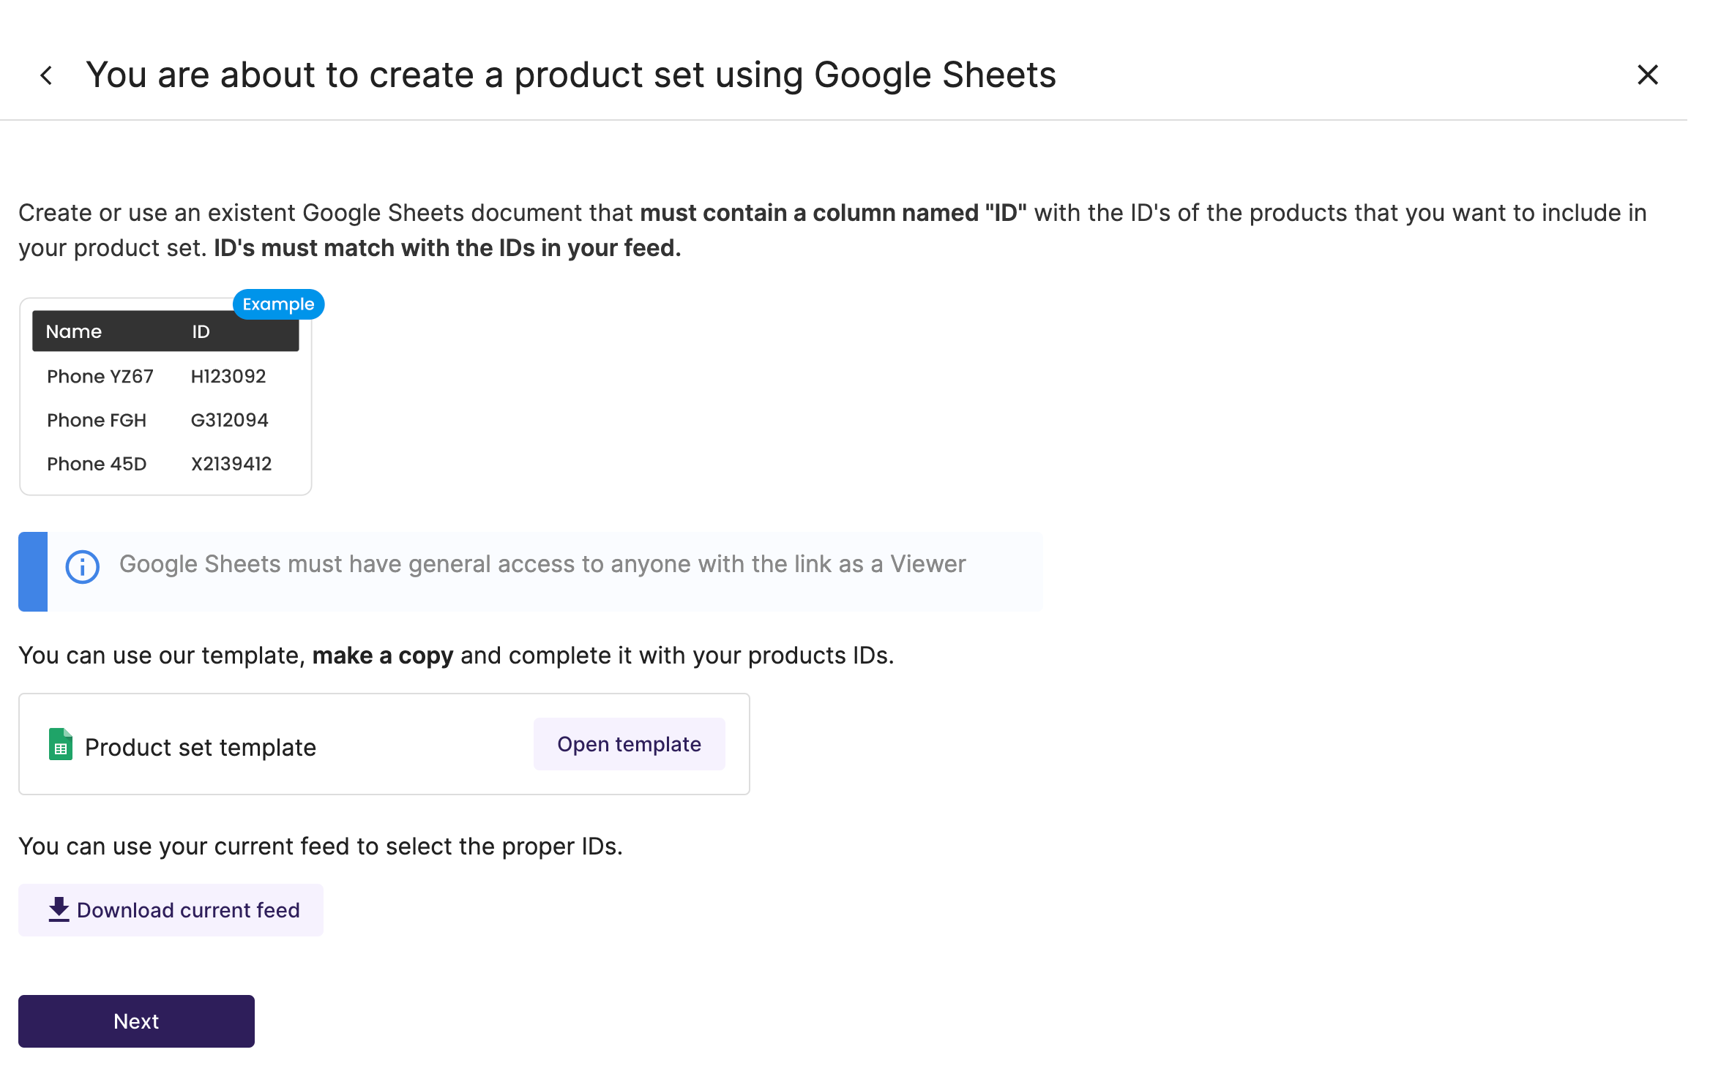
Task: Download current feed
Action: point(171,910)
